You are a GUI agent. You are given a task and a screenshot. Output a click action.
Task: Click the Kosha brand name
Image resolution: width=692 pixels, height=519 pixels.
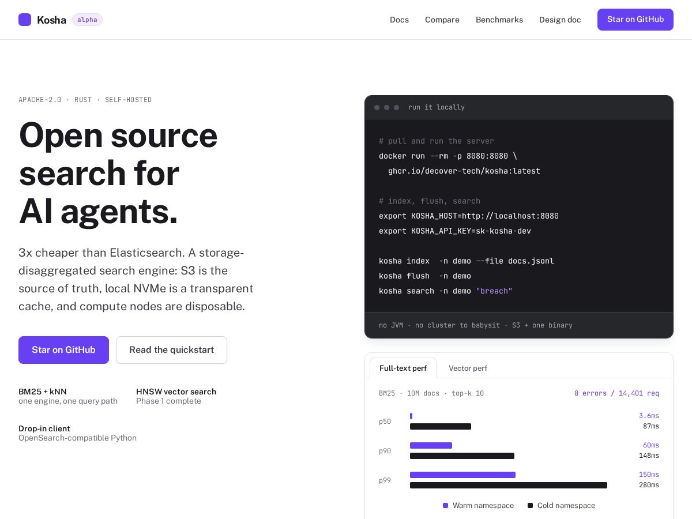pos(51,20)
